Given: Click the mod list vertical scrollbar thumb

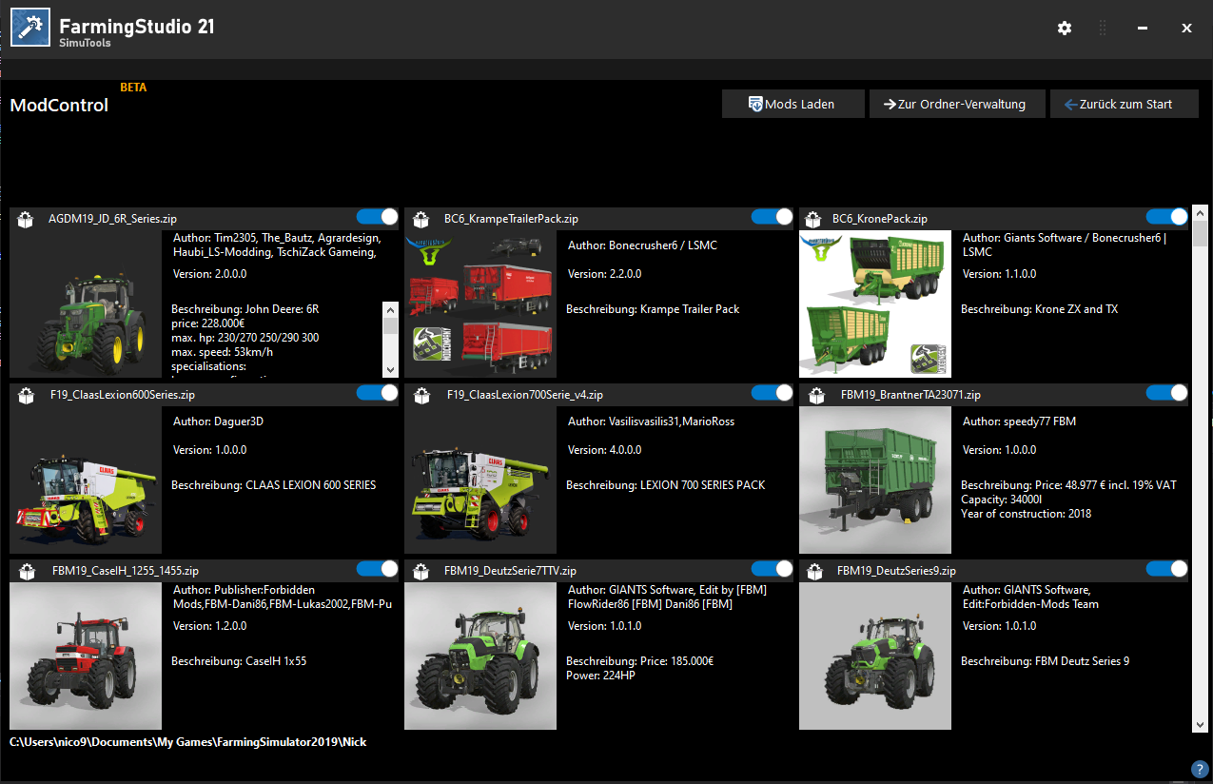Looking at the screenshot, I should (x=1200, y=234).
